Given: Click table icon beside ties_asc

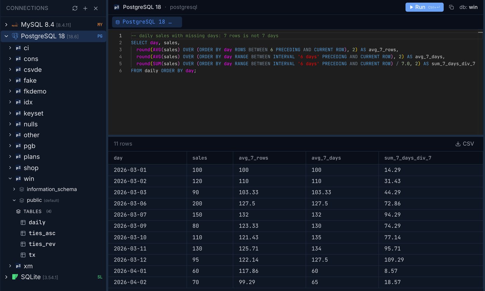Looking at the screenshot, I should click(23, 233).
